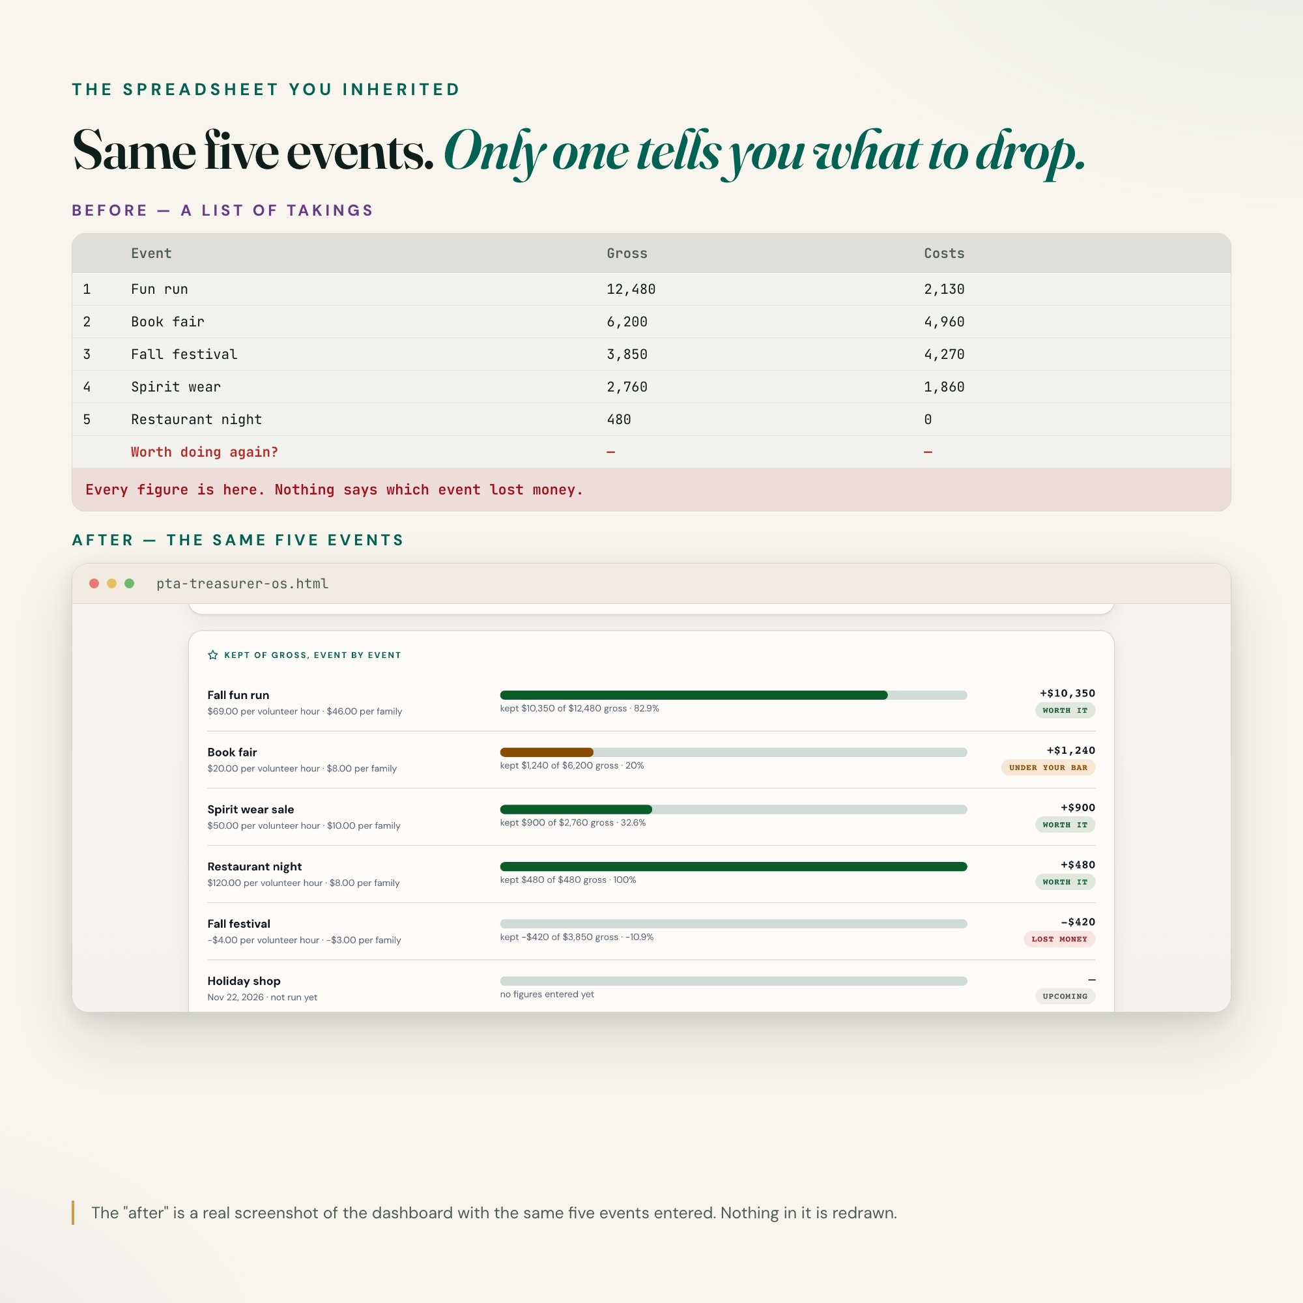Click the Worth It badge for Fall fun run
Viewport: 1303px width, 1303px height.
tap(1065, 710)
